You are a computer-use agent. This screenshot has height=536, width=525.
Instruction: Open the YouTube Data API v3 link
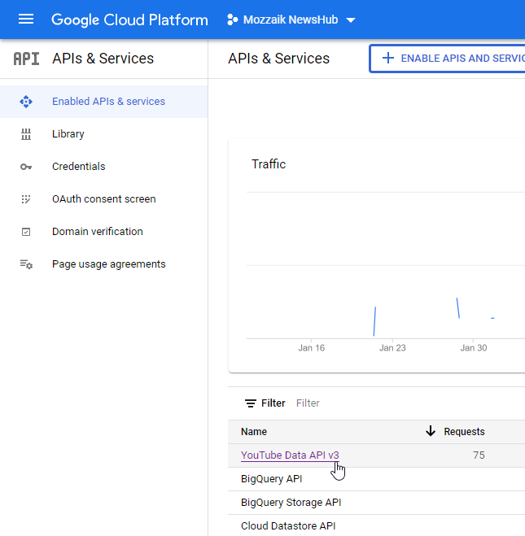[x=290, y=455]
